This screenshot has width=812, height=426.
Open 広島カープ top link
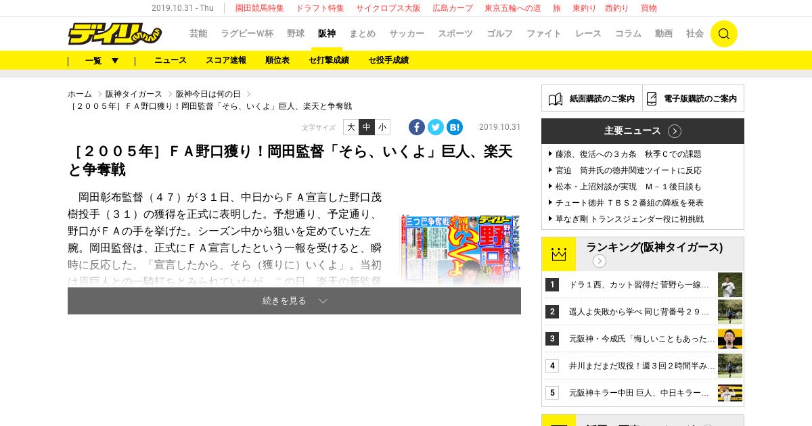click(x=453, y=8)
